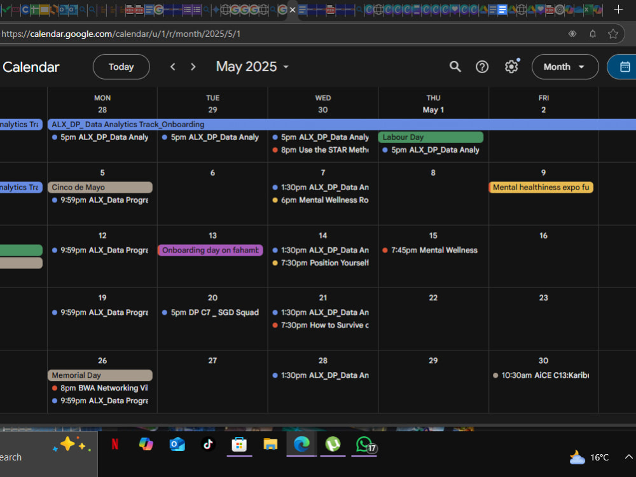The image size is (636, 477).
Task: Open the Settings gear menu
Action: [x=511, y=67]
